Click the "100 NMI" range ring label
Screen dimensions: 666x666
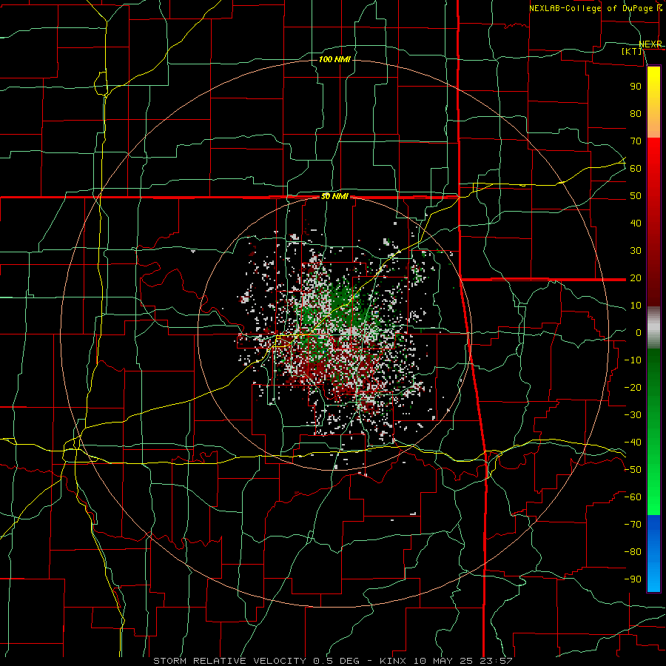pyautogui.click(x=334, y=59)
